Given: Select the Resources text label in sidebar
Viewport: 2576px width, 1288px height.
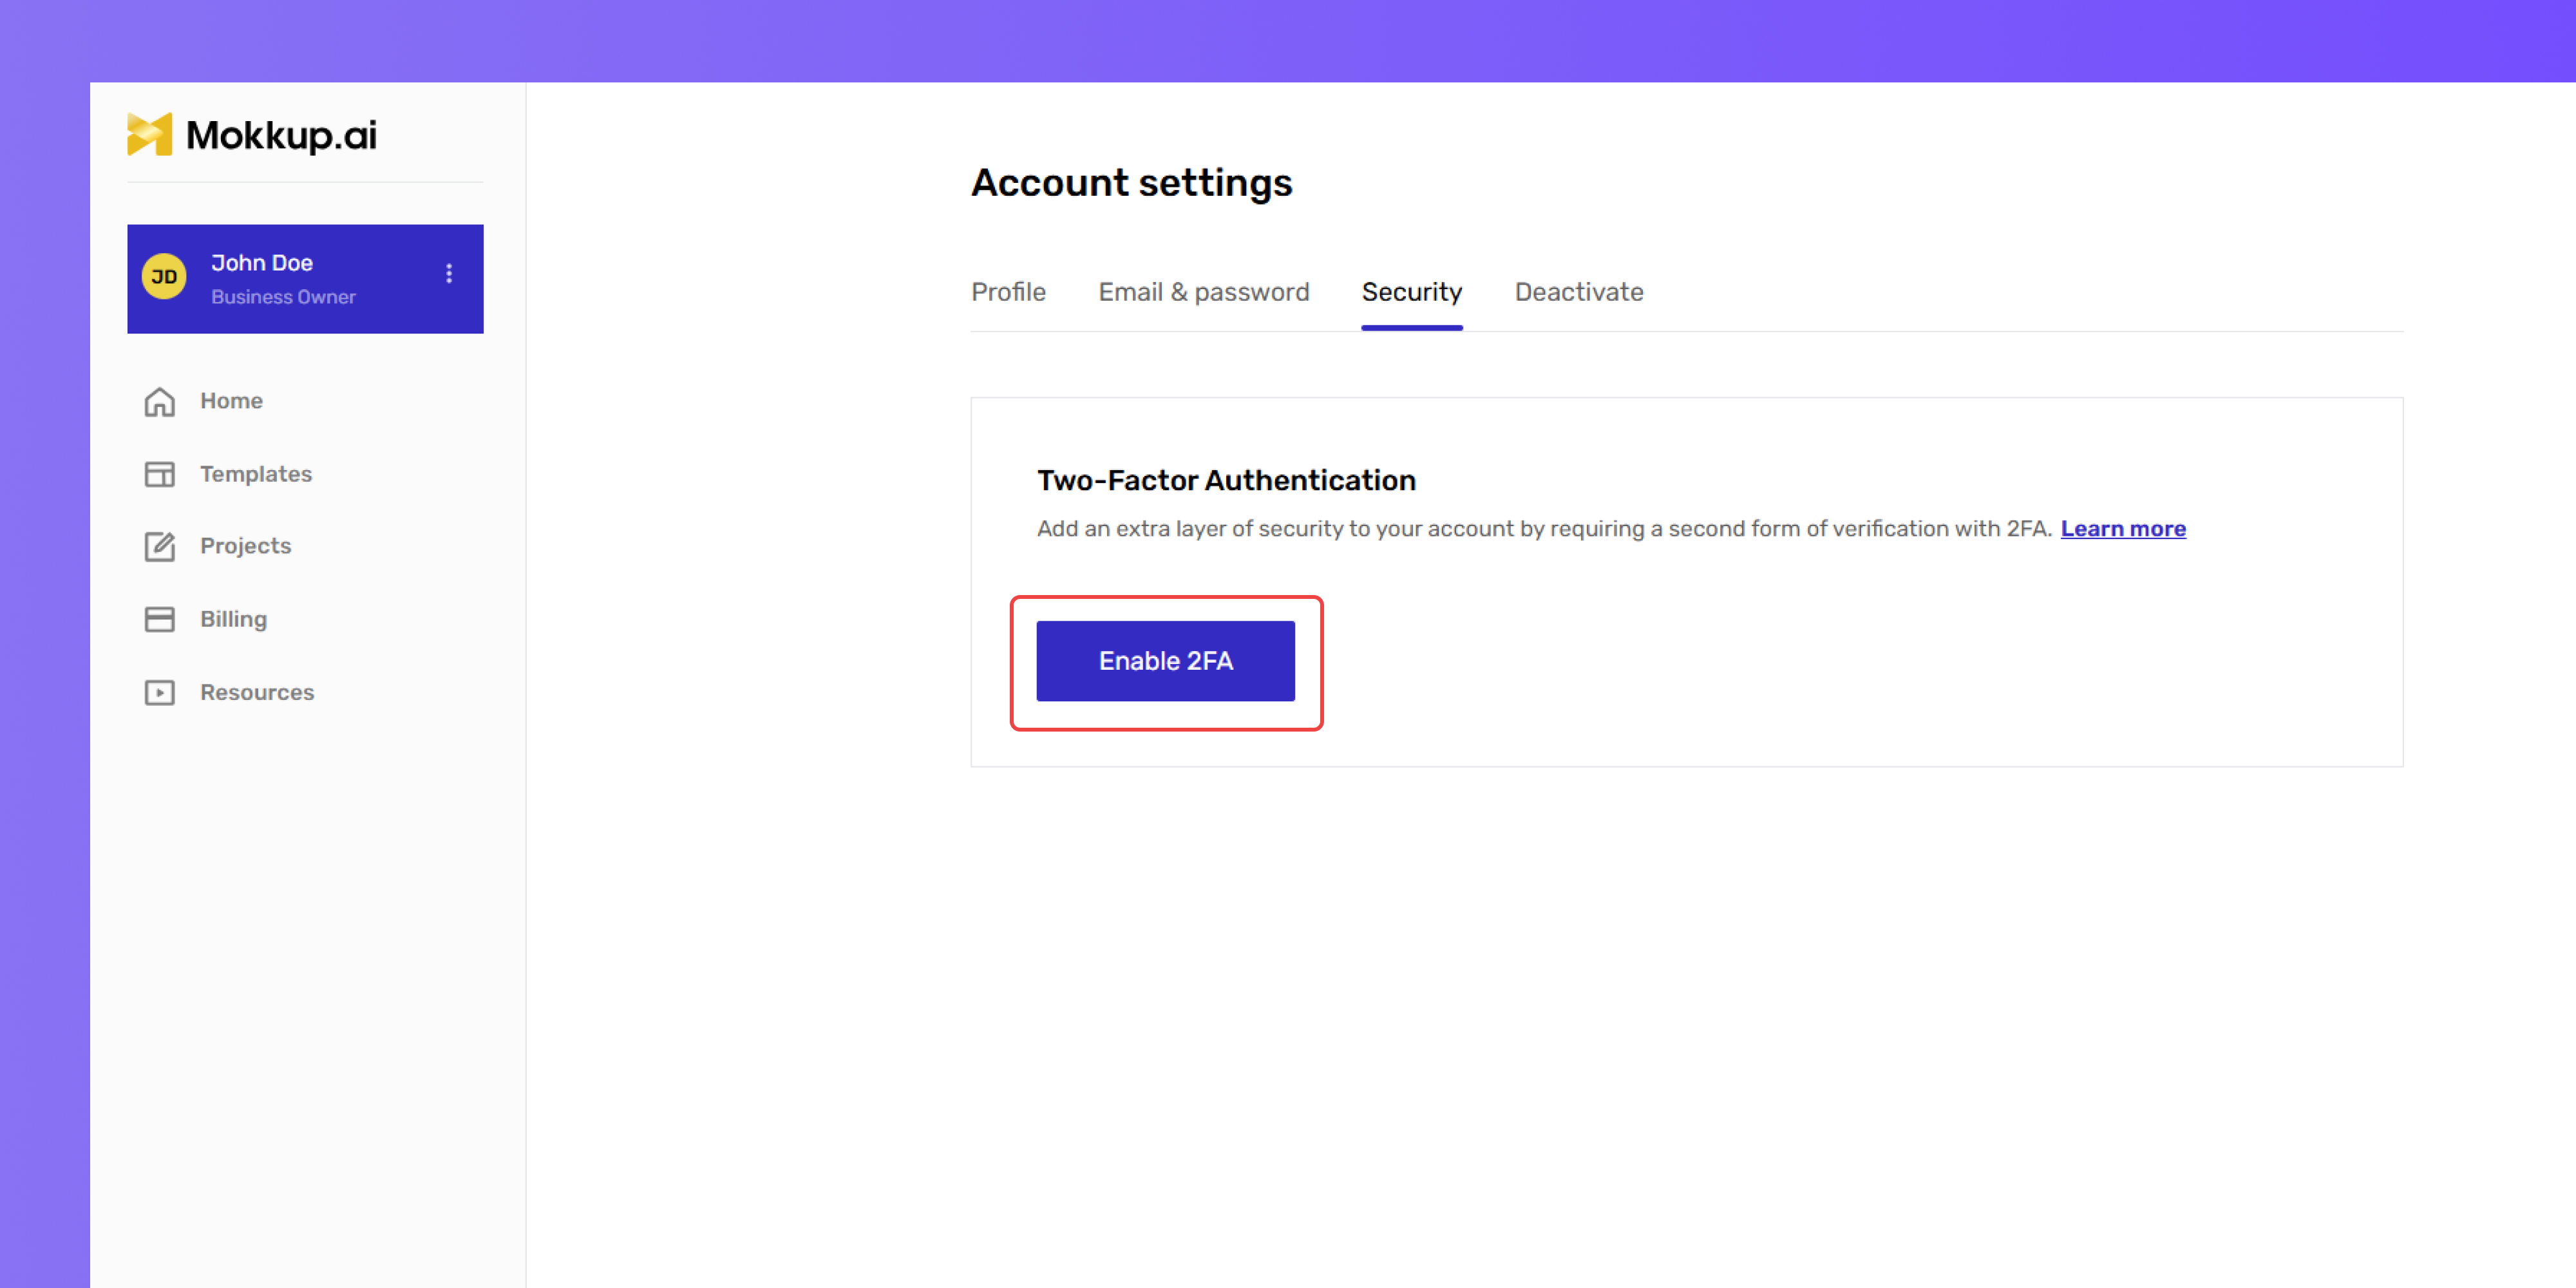Looking at the screenshot, I should coord(257,692).
